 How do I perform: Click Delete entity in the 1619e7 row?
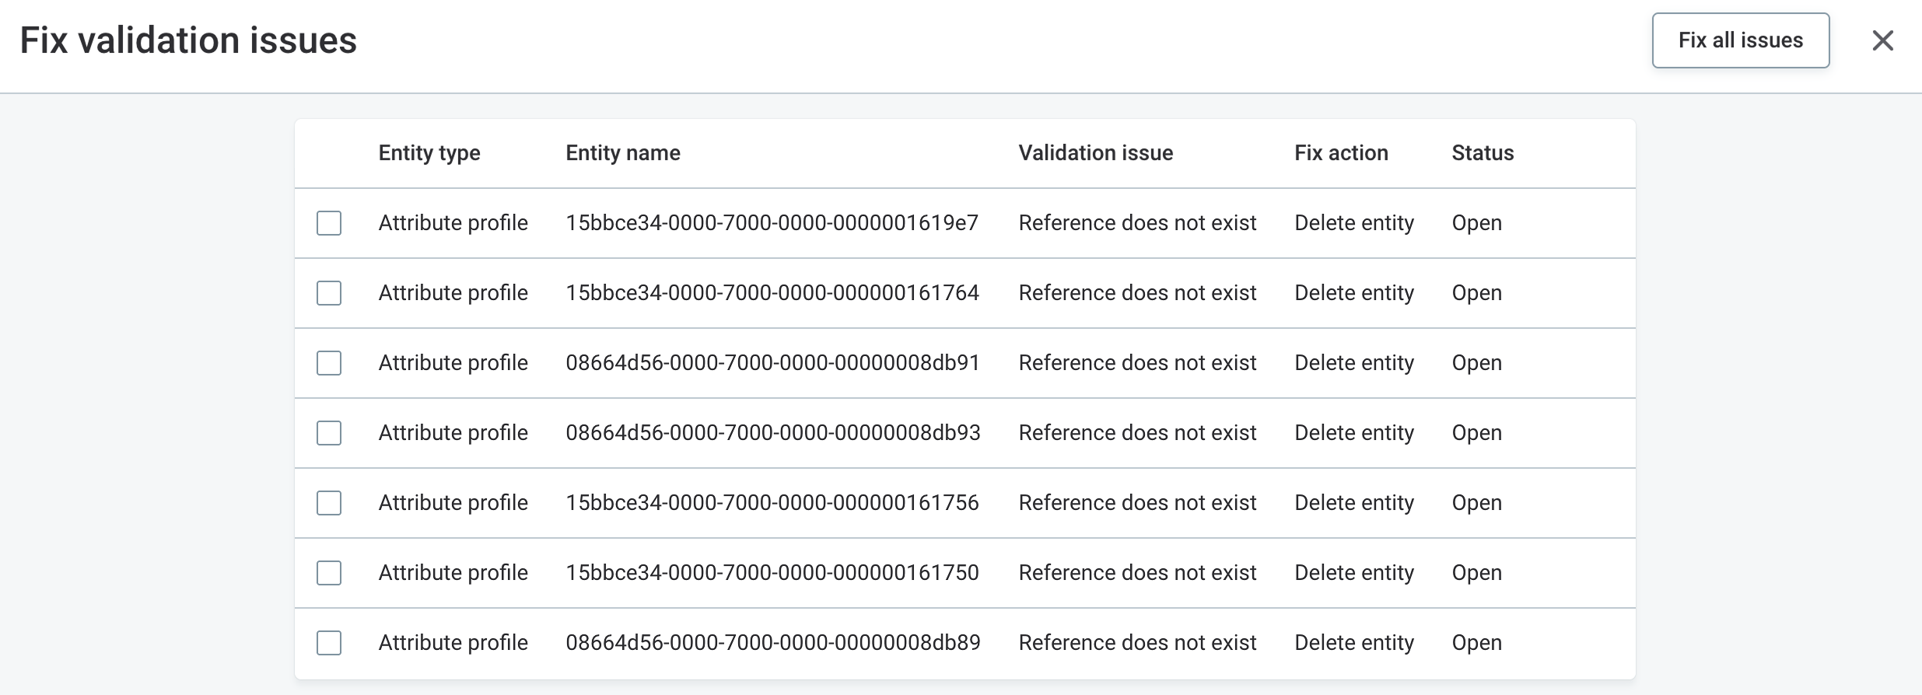click(x=1354, y=223)
